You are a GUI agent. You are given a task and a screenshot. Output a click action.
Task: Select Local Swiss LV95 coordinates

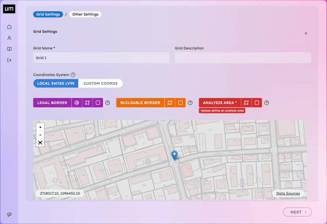[56, 83]
